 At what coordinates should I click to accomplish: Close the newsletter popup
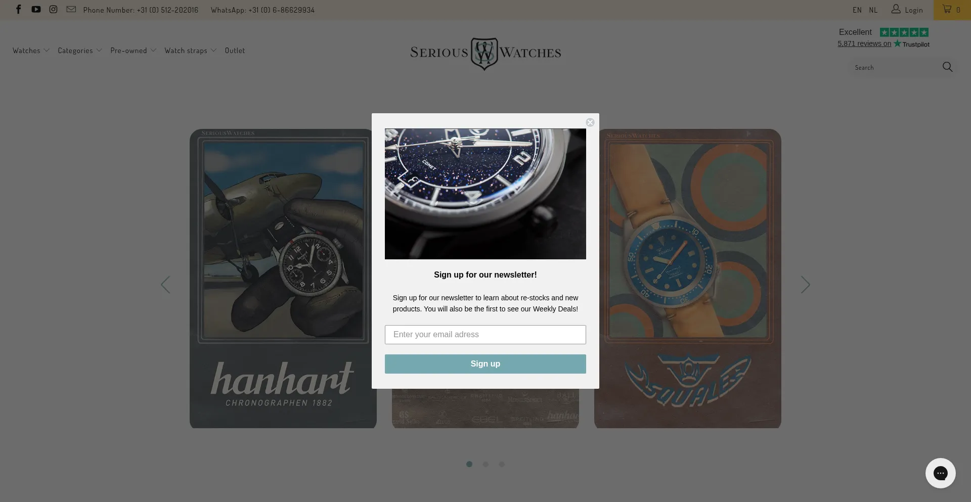[590, 122]
